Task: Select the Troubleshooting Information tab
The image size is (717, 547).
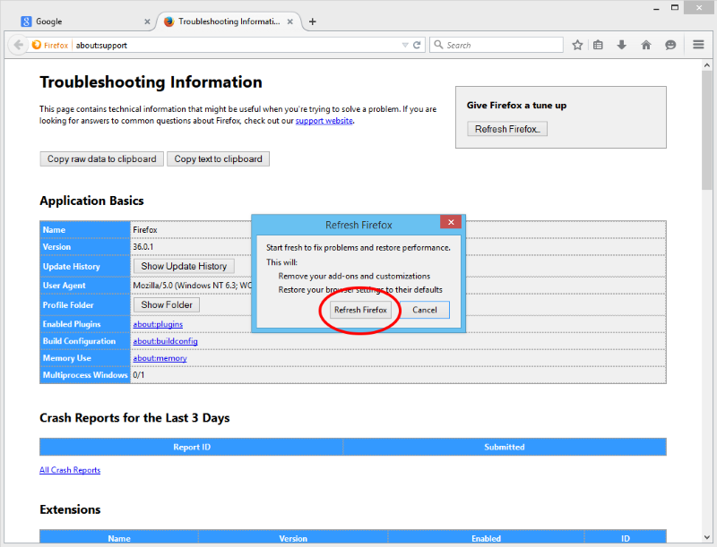Action: click(x=228, y=21)
